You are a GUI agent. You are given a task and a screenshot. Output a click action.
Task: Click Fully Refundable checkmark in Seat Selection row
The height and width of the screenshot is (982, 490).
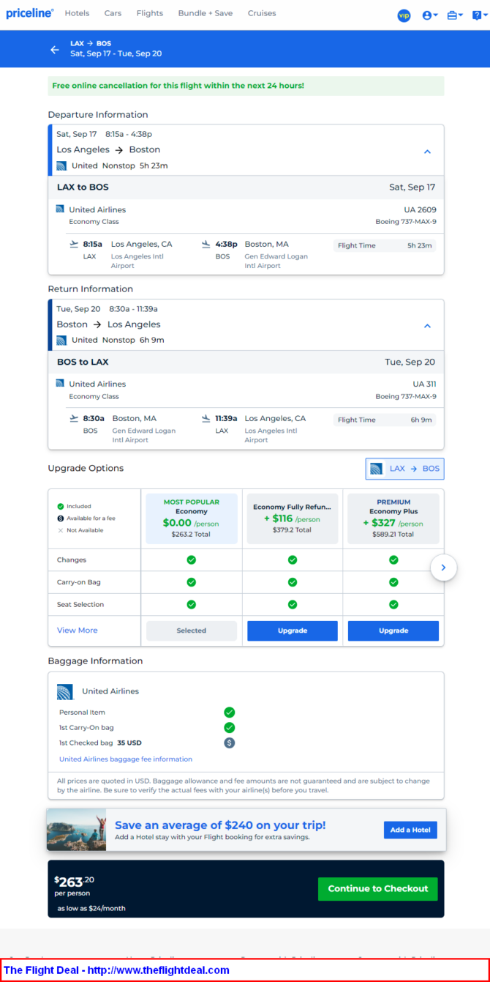pos(293,605)
